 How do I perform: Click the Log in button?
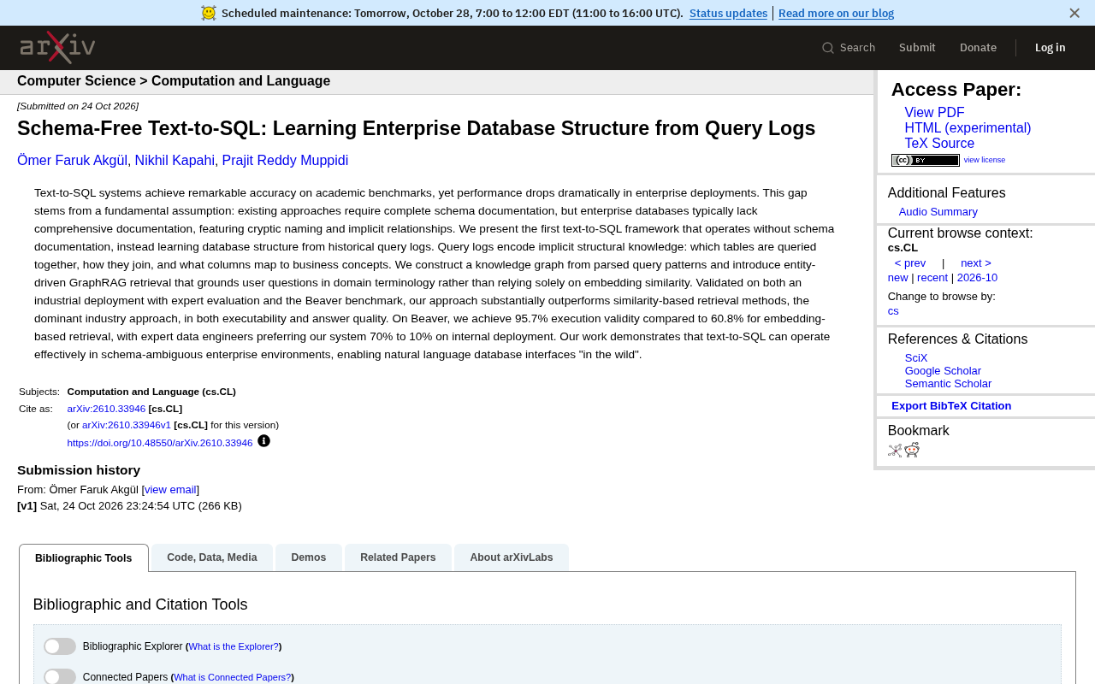(1051, 48)
